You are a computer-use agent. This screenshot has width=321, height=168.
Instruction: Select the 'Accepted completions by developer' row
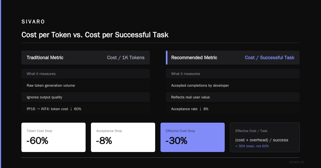(x=233, y=85)
